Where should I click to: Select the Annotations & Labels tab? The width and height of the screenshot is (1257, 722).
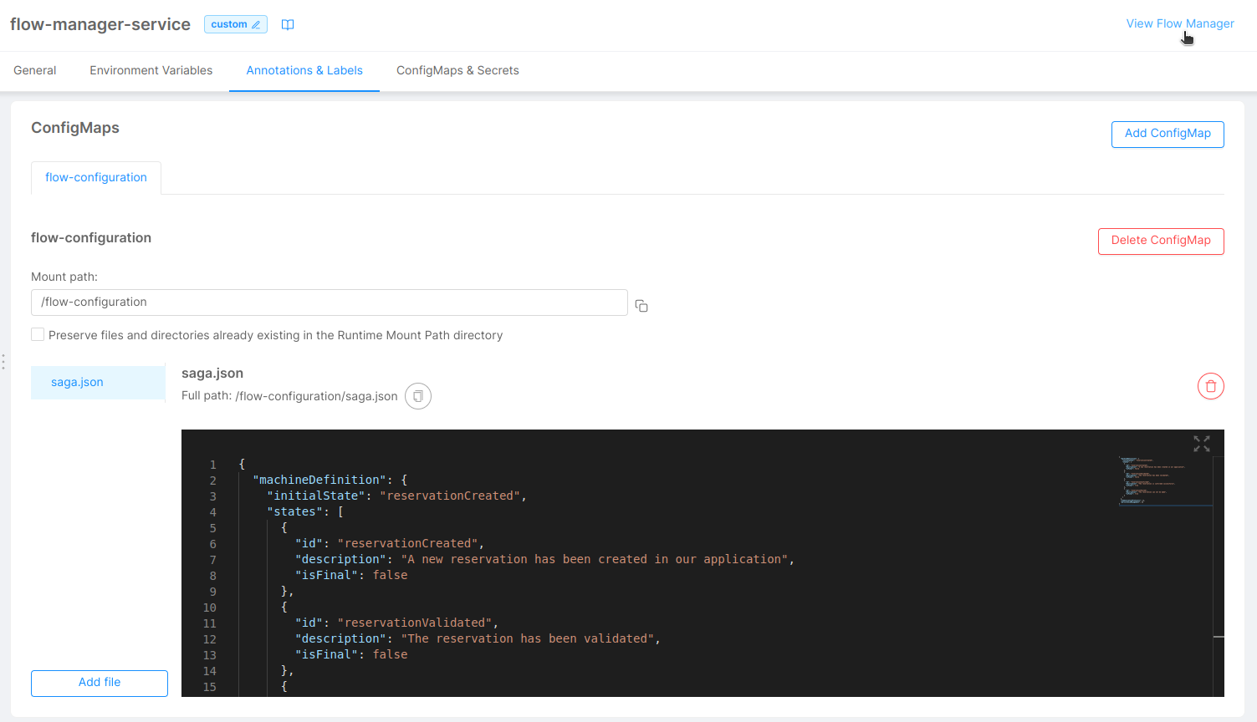pos(304,70)
